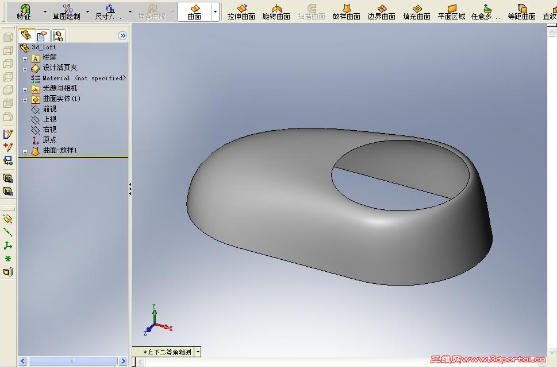Click the coordinate system tool icon
Image resolution: width=557 pixels, height=367 pixels.
8,245
